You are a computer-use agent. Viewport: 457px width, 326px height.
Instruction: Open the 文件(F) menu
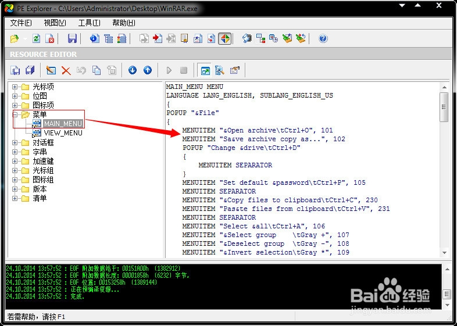[x=21, y=23]
